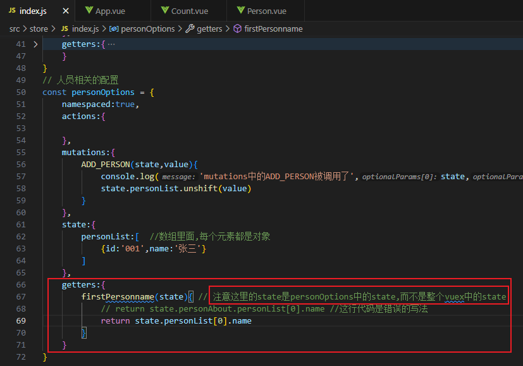
Task: Click the variable icon before personOptions breadcrumb
Action: 114,29
